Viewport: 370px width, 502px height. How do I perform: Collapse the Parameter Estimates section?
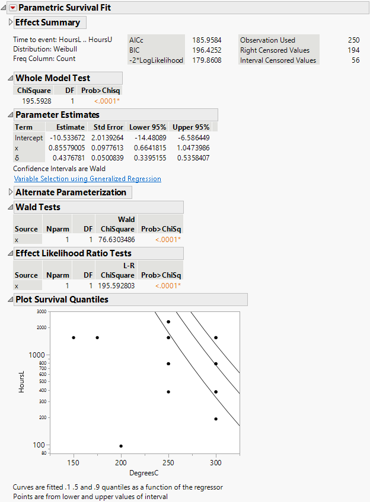[x=11, y=115]
